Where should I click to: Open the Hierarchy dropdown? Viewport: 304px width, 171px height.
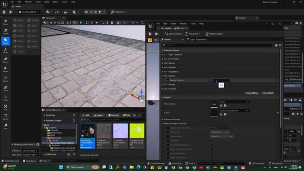point(192,34)
